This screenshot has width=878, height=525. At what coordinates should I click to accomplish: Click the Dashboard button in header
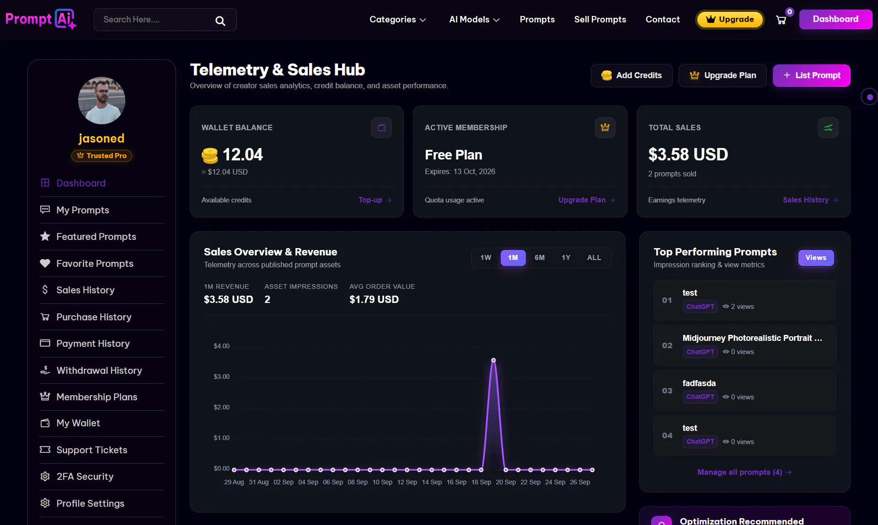point(835,19)
